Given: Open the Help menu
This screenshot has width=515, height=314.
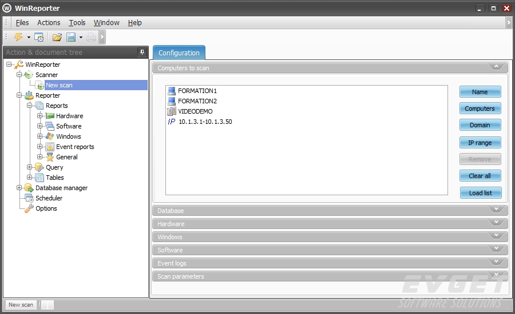Looking at the screenshot, I should pyautogui.click(x=134, y=23).
